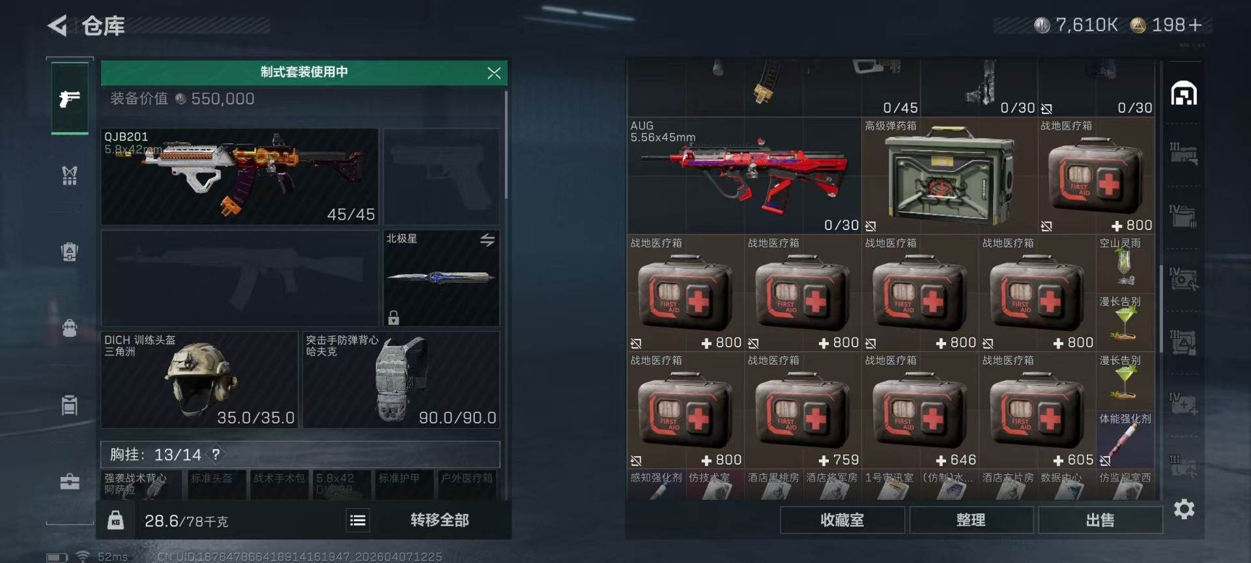Click the help question mark beside 胸挂
Screen dimensions: 1251x563
pyautogui.click(x=216, y=454)
